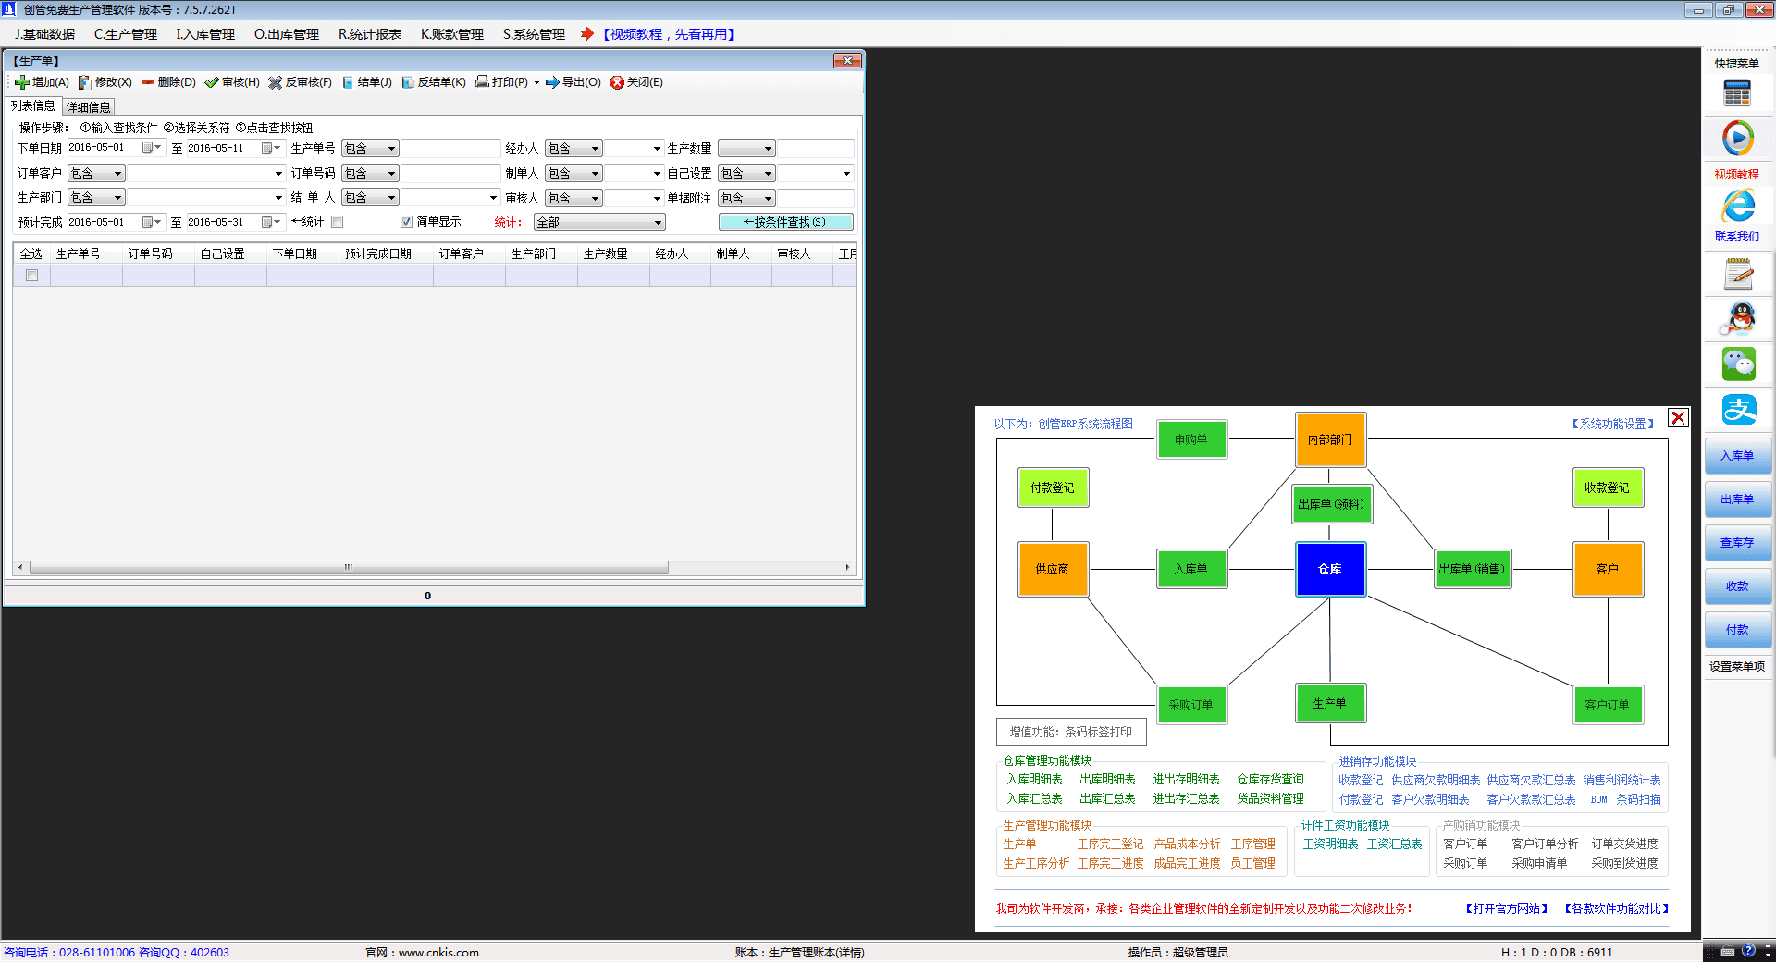Open the C.生产管理 menu
This screenshot has width=1776, height=962.
click(126, 34)
